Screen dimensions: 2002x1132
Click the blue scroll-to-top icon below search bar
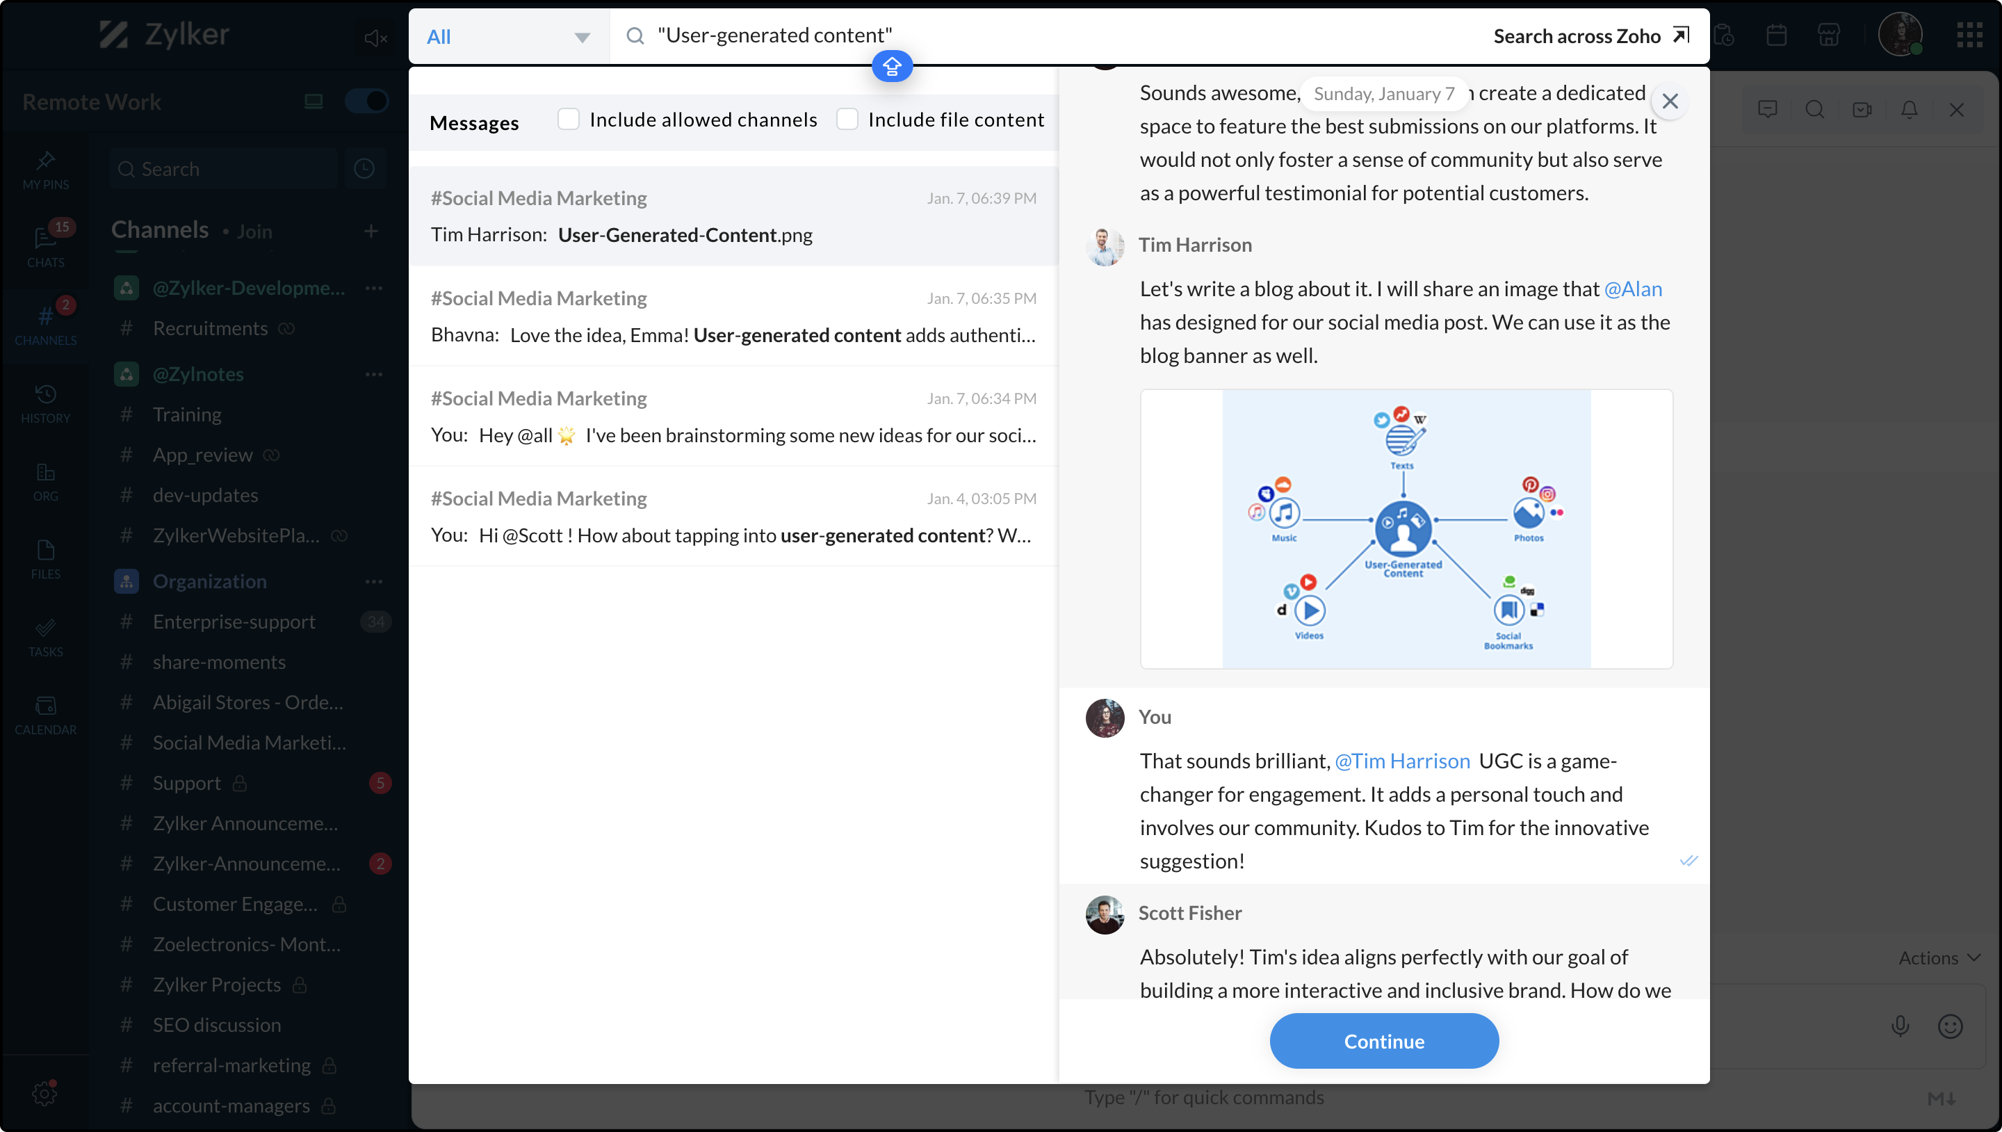(891, 66)
